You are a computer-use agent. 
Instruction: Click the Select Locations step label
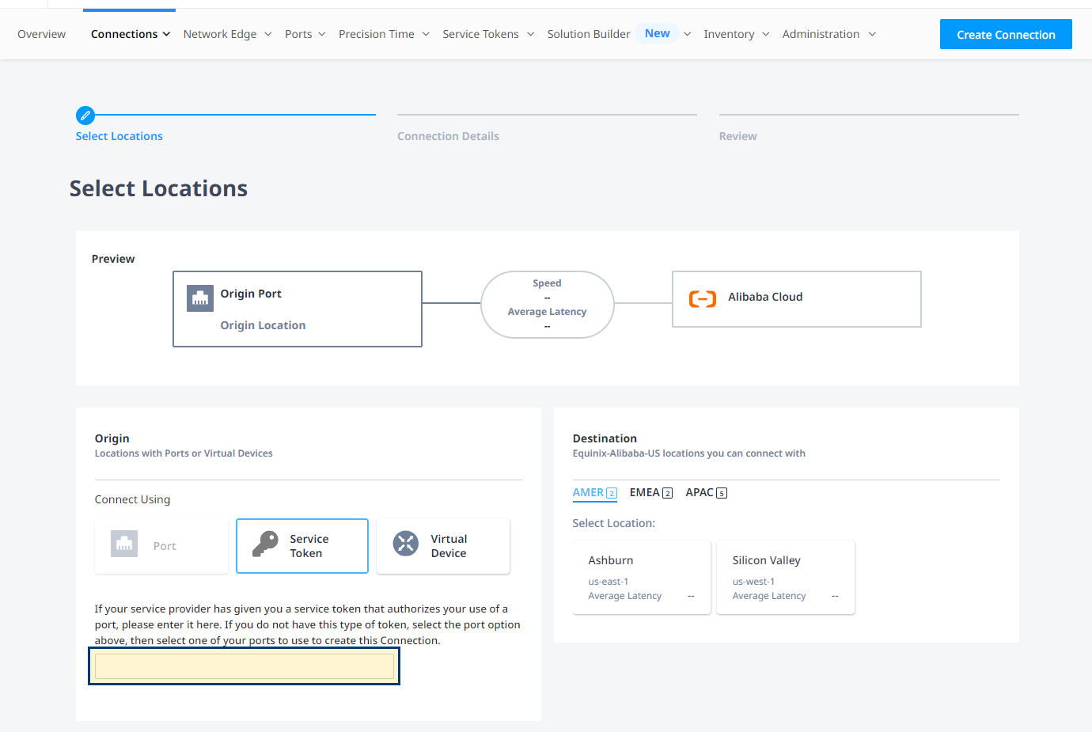(119, 136)
